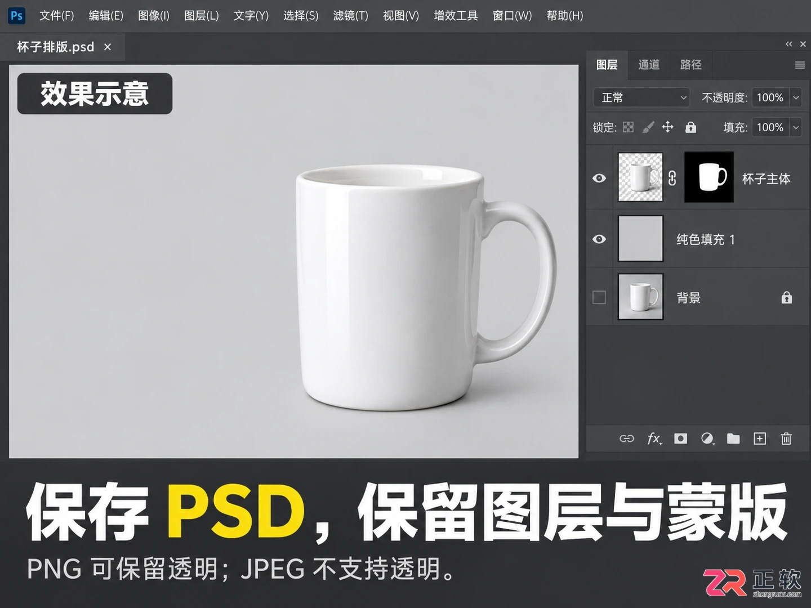Hide the 杯子主体 layer
This screenshot has height=608, width=811.
coord(599,178)
